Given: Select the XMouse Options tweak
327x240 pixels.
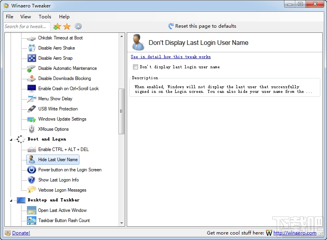Looking at the screenshot, I should tap(53, 129).
